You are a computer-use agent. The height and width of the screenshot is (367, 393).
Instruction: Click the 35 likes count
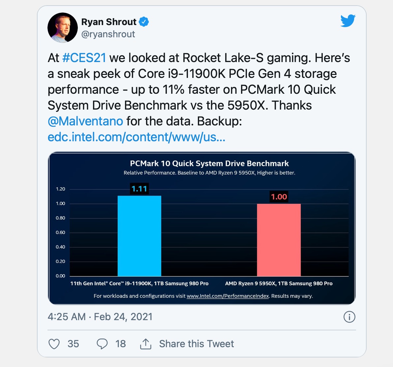pos(73,344)
